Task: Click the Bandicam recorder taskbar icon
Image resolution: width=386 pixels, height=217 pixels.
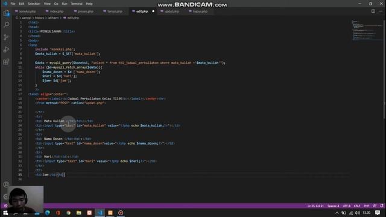Action: click(x=121, y=213)
